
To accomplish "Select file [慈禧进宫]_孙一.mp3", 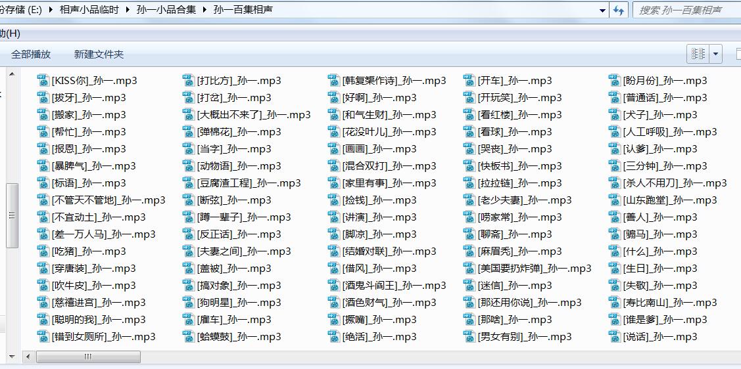I will tap(91, 303).
